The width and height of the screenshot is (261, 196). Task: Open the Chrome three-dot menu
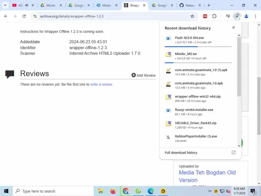click(x=255, y=16)
